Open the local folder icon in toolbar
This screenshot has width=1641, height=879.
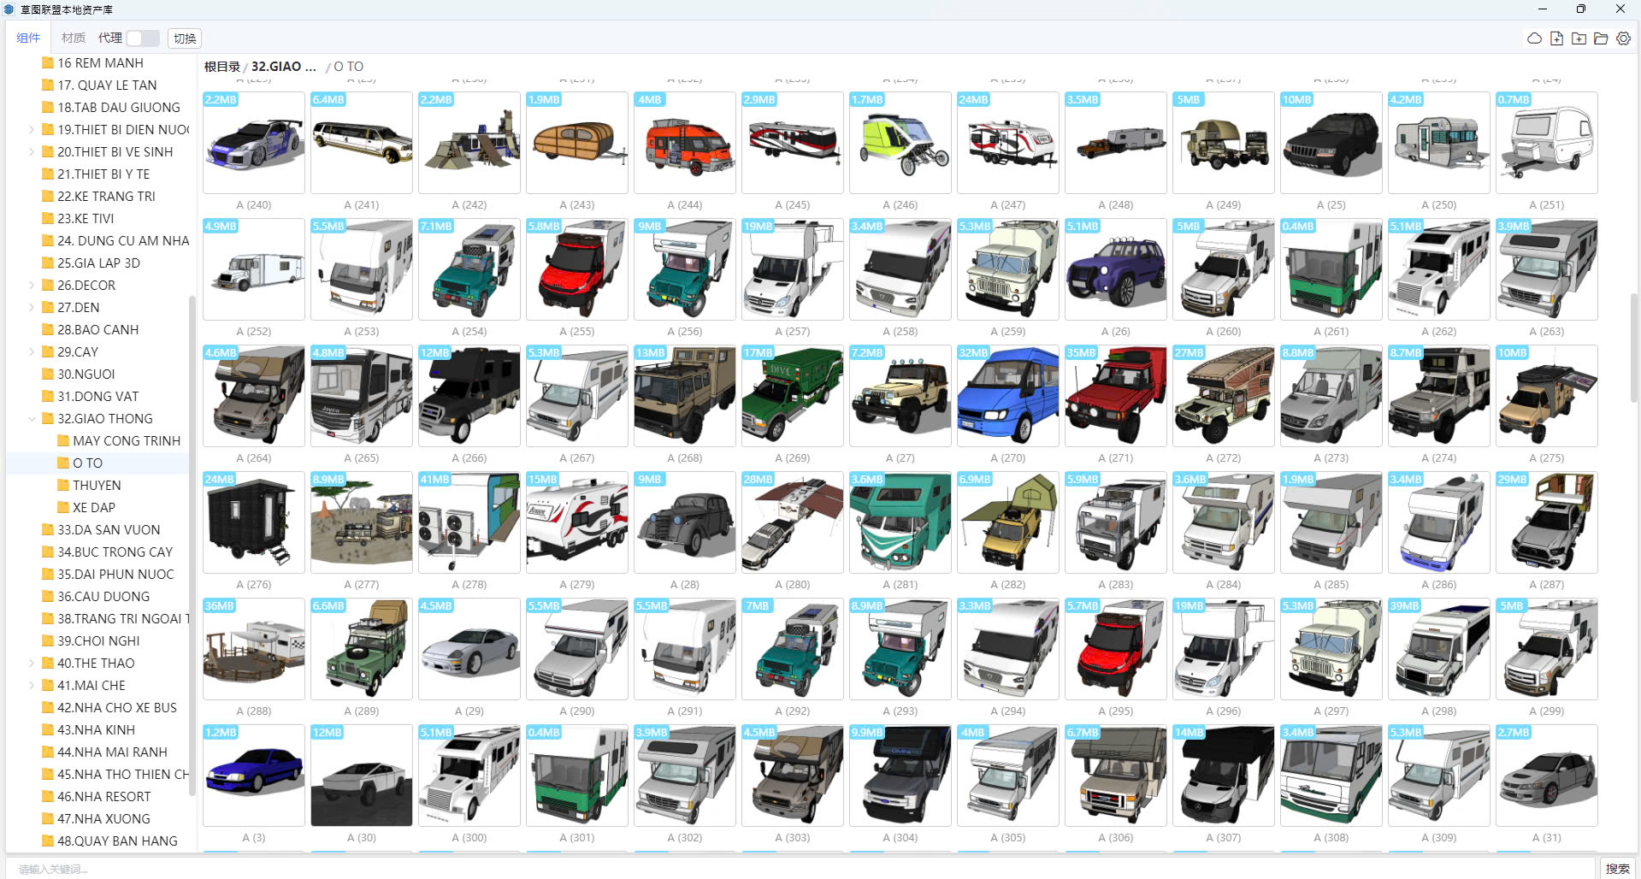(x=1601, y=38)
